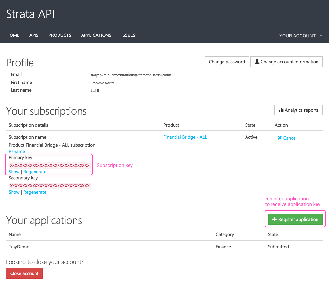Expand the account menu chevron

[321, 35]
